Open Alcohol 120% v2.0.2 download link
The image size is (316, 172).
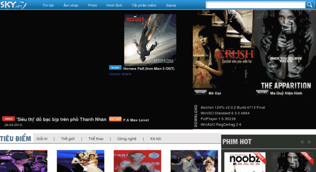[x=233, y=107]
